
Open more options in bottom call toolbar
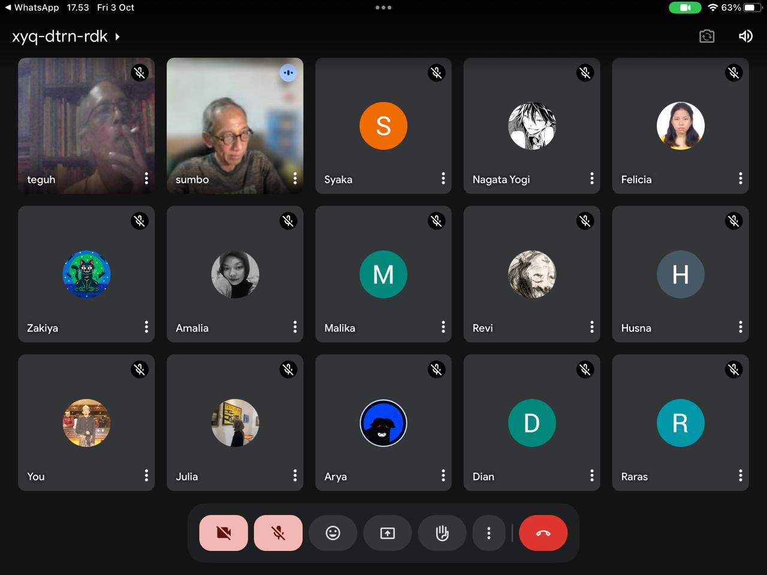coord(489,532)
